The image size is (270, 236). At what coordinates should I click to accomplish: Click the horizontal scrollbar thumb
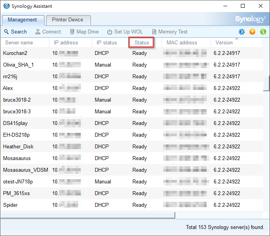pos(88,215)
